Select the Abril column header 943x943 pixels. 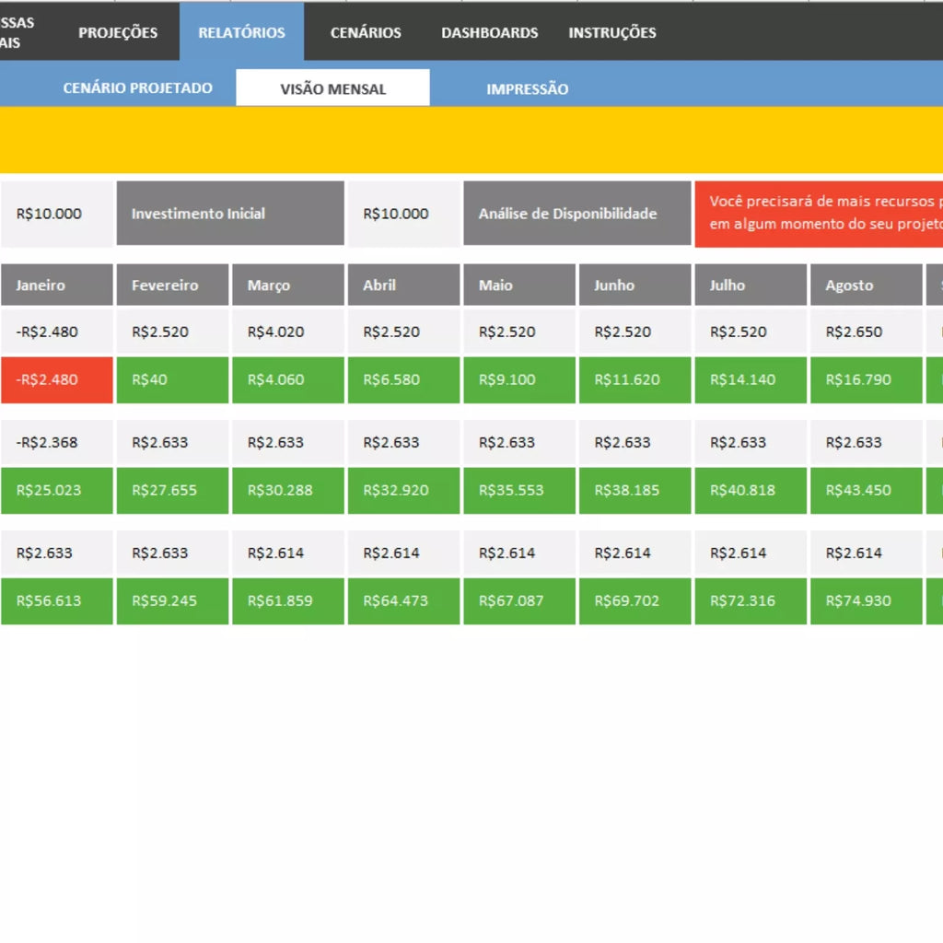(x=403, y=285)
